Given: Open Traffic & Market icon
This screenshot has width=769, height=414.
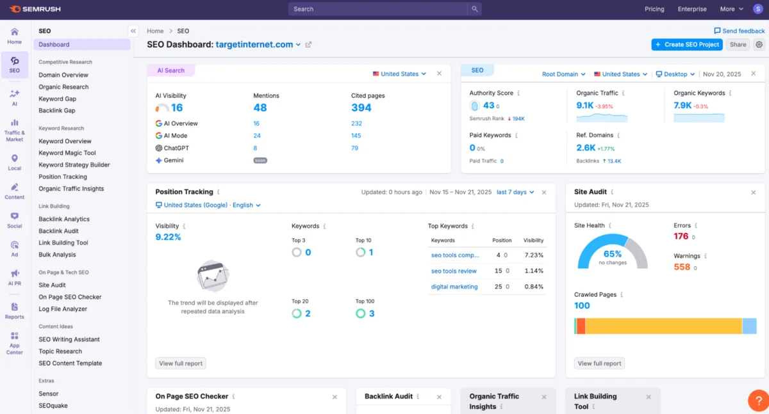Looking at the screenshot, I should [x=14, y=130].
